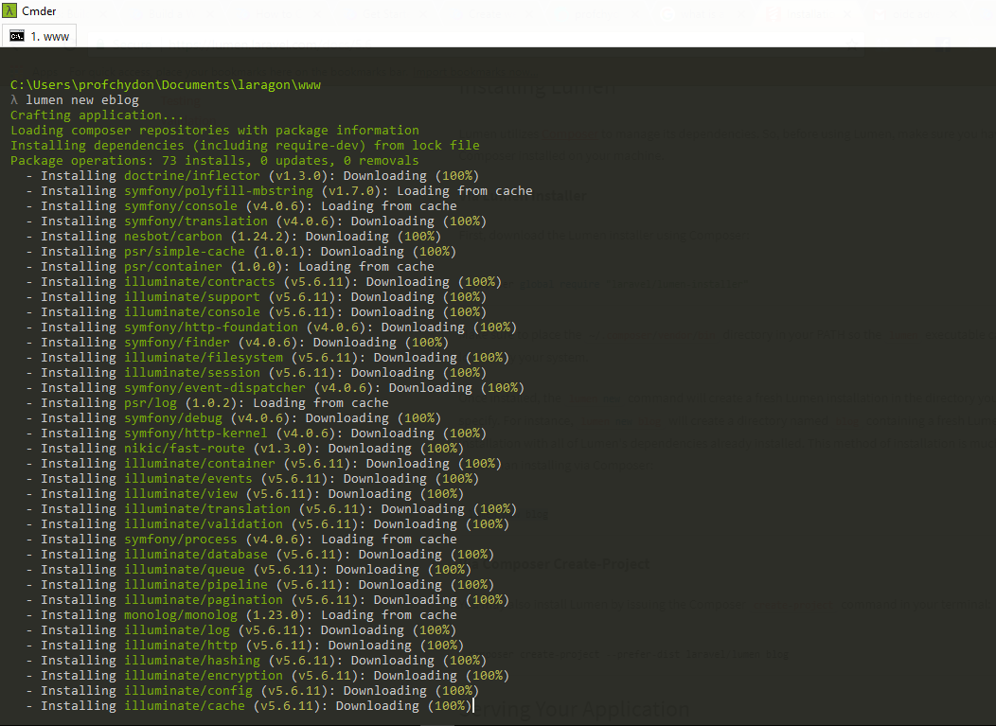This screenshot has width=996, height=726.
Task: Click version (1.23.0) on monolog line
Action: [x=277, y=615]
